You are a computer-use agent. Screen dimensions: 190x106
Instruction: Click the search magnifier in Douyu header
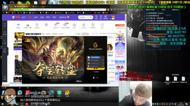(x=91, y=17)
